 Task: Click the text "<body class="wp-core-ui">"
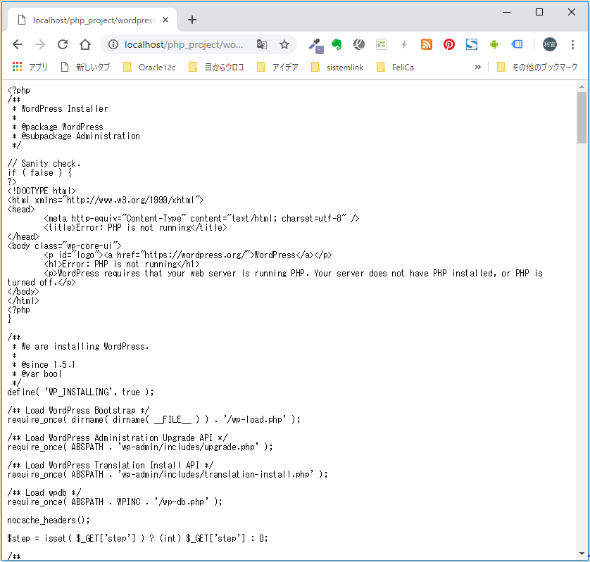click(x=64, y=246)
